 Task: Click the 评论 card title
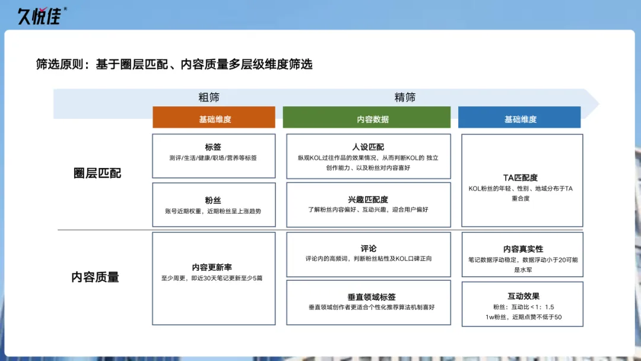[x=369, y=249]
